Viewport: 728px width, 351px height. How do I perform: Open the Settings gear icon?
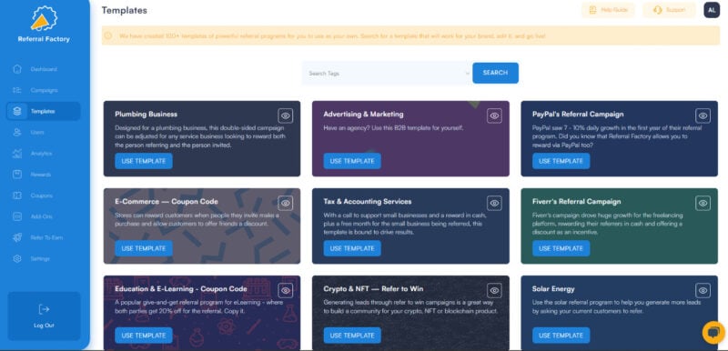click(17, 259)
